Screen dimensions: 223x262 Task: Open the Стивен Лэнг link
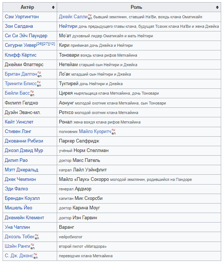point(18,132)
